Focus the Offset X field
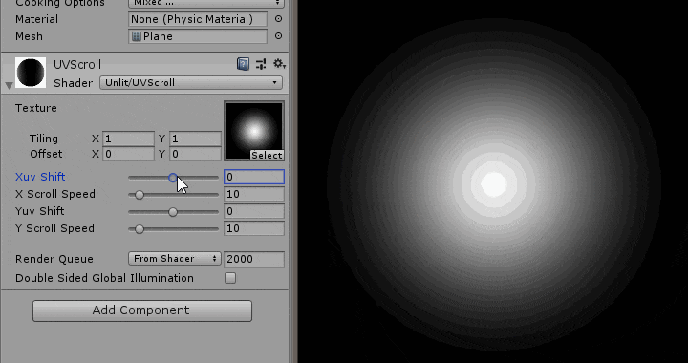Viewport: 688px width, 363px height. [x=128, y=154]
